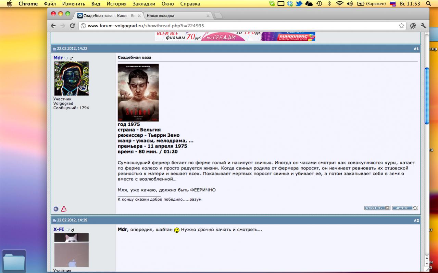Open the Изменить menu
The image size is (438, 273).
(x=74, y=4)
